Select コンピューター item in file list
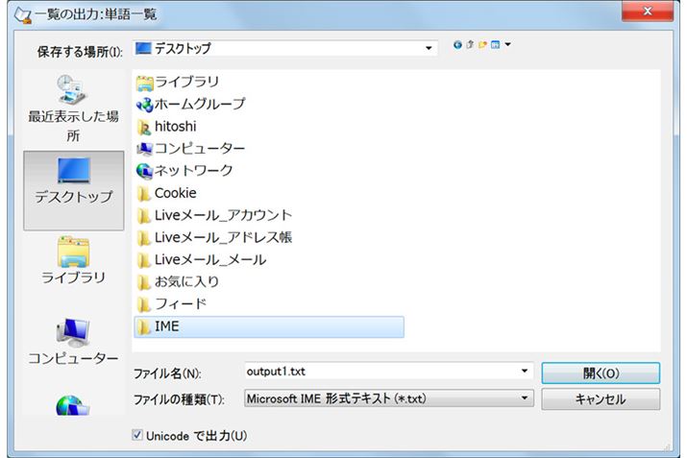 click(x=190, y=149)
